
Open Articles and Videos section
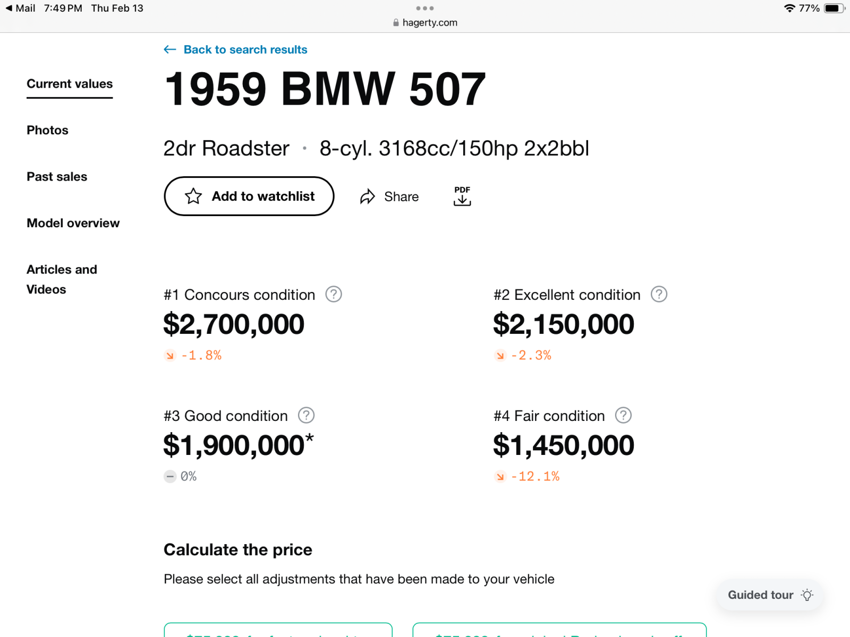click(x=62, y=279)
